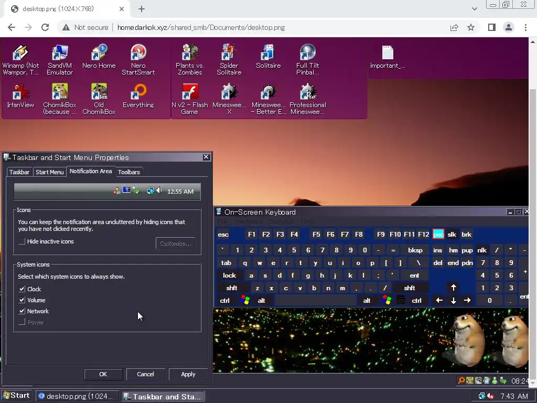Launch Full Tilt Pinball shortcut
The image size is (537, 403).
tap(307, 60)
